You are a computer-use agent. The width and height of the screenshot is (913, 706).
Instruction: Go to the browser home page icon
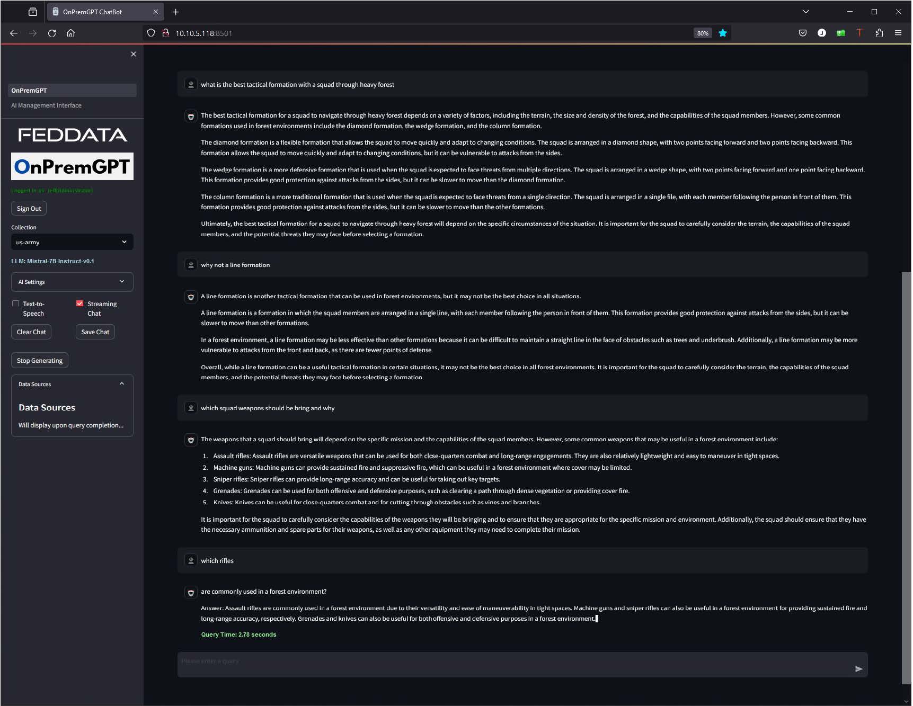(70, 33)
